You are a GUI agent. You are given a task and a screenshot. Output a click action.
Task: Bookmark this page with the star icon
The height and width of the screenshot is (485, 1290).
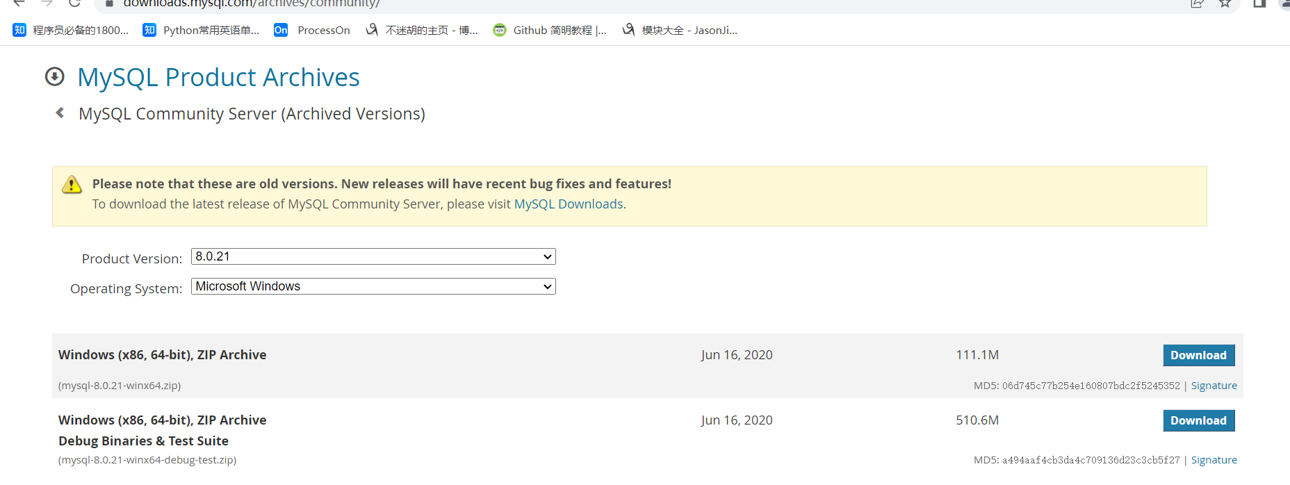[1225, 3]
